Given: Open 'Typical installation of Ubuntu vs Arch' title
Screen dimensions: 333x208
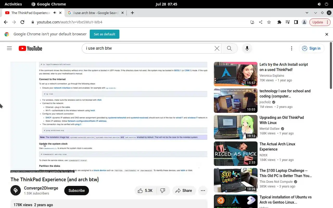Looking at the screenshot, I should [x=286, y=200].
